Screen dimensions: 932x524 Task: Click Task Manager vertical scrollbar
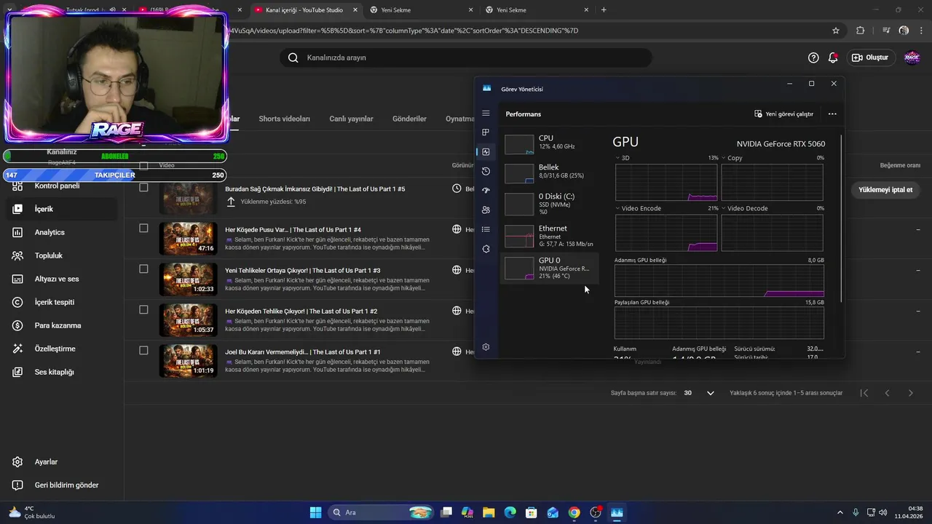pyautogui.click(x=842, y=218)
